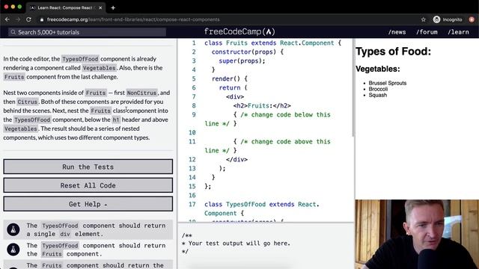Click the 'super(props);' code on line 3
The width and height of the screenshot is (479, 269).
click(242, 61)
